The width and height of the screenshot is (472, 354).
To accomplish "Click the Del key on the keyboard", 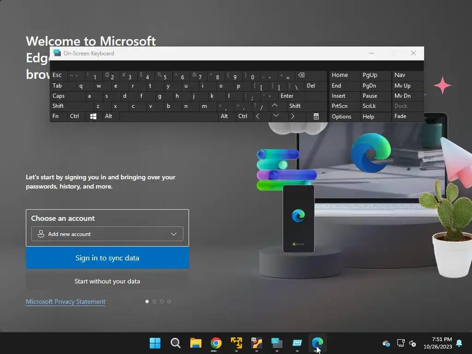I will coord(315,86).
